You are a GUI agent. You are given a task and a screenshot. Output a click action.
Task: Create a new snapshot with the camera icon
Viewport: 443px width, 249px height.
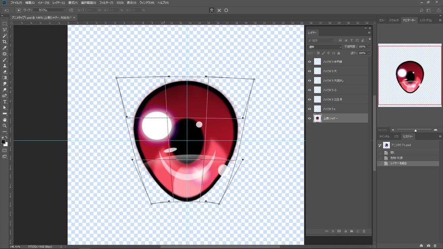pos(428,246)
